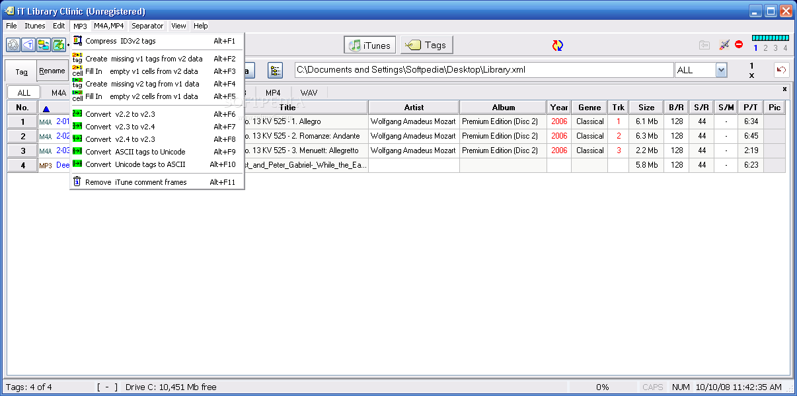797x396 pixels.
Task: Click the Year column header
Action: pos(559,108)
